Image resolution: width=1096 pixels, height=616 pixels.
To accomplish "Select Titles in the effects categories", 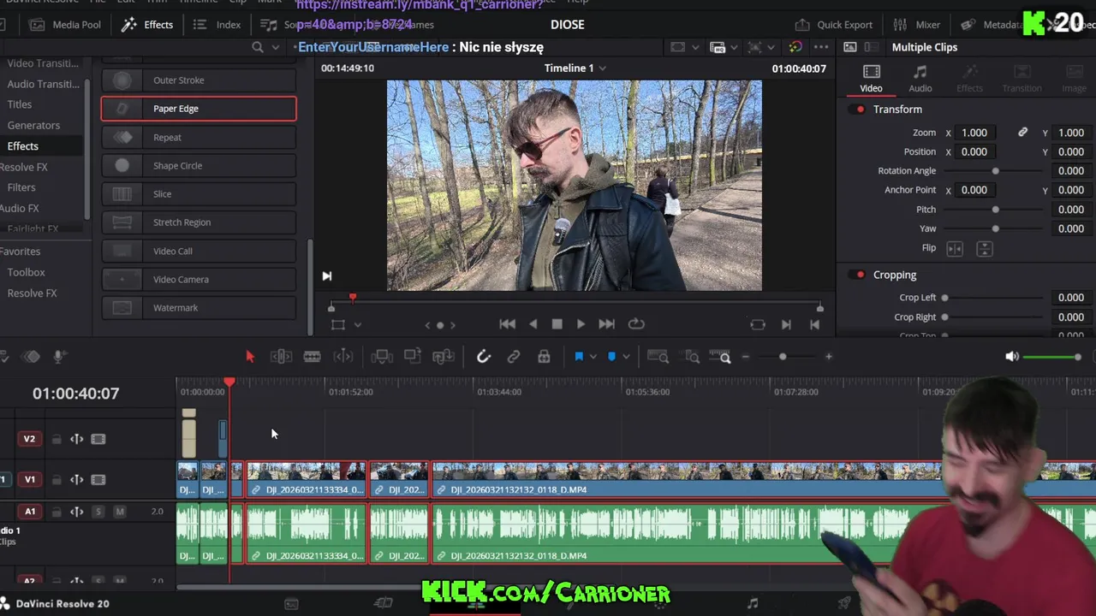I will (x=20, y=104).
